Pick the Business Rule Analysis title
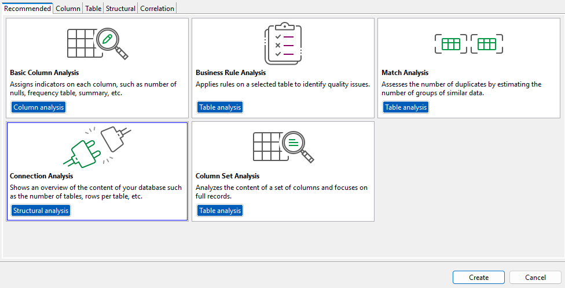The image size is (565, 288). (x=230, y=73)
